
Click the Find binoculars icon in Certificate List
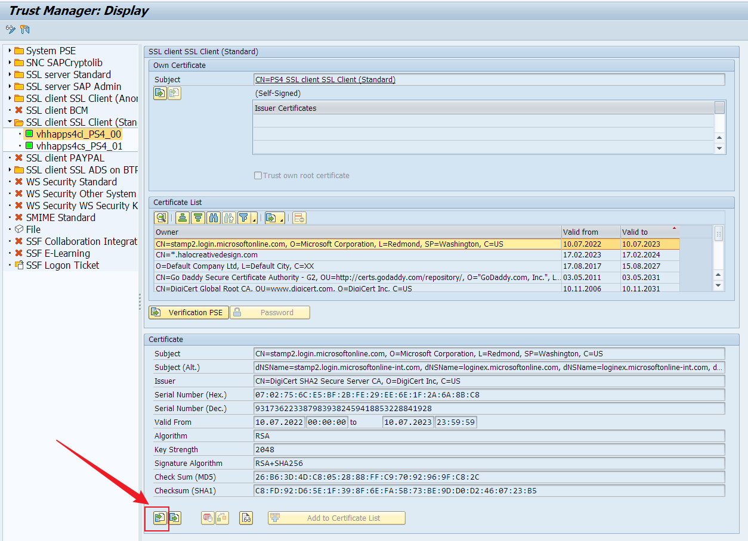(213, 217)
